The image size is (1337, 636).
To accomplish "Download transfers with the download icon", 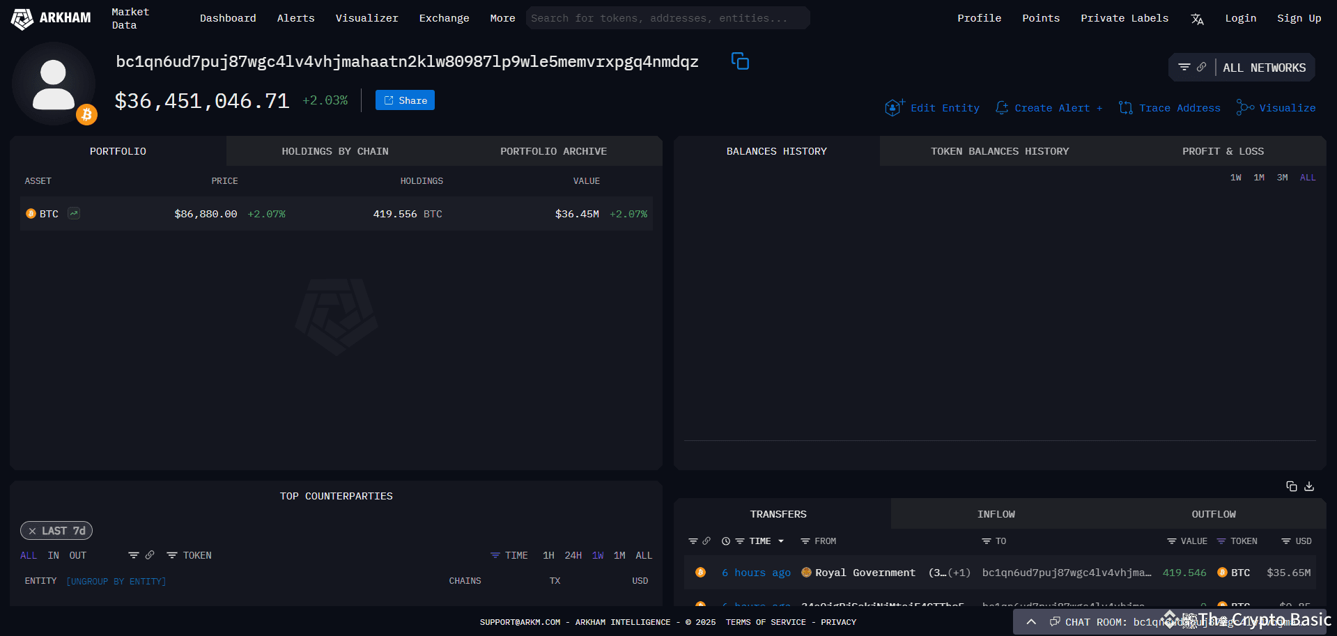I will tap(1309, 486).
